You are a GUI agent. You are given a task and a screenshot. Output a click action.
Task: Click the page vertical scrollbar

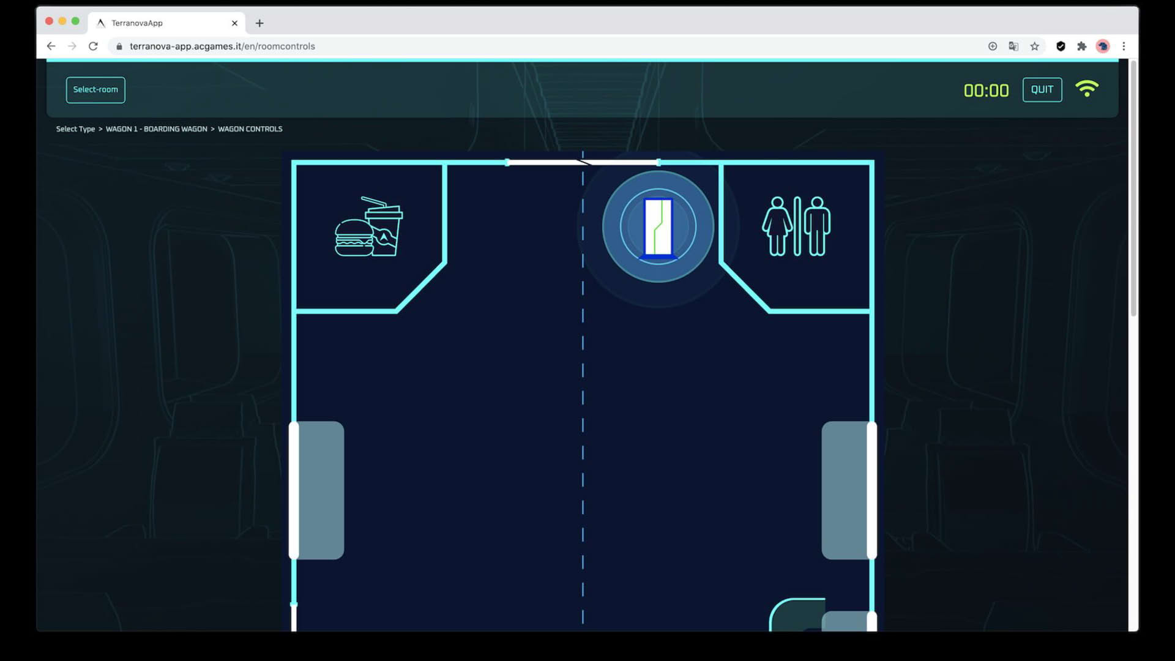[x=1133, y=190]
